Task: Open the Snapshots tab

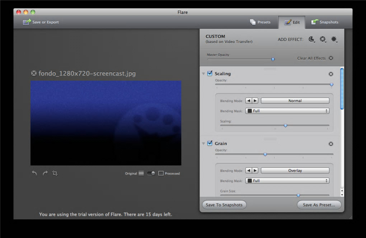Action: [x=325, y=22]
